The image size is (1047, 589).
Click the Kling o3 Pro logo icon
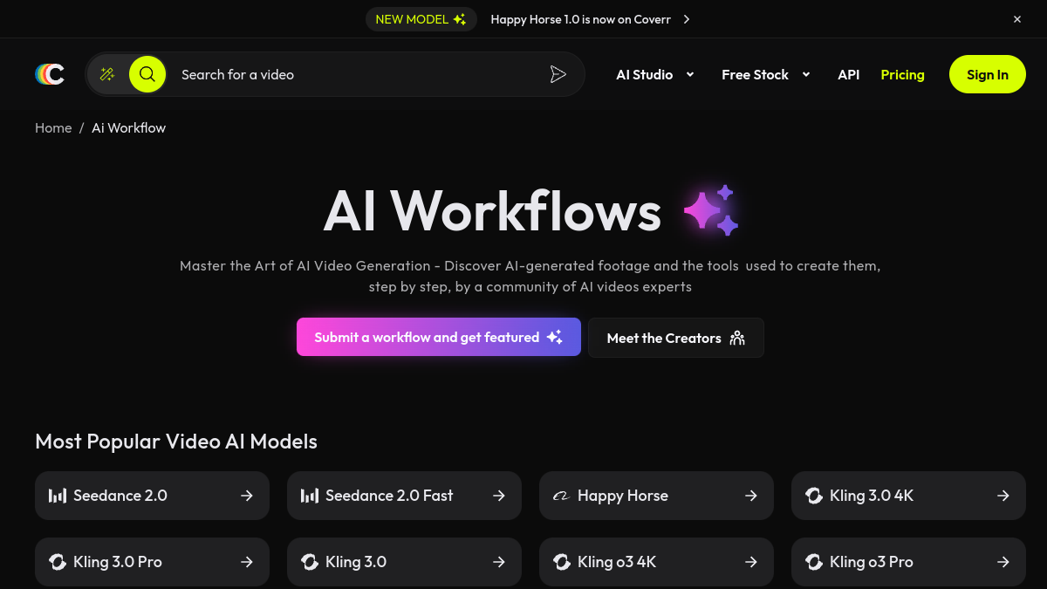(814, 562)
